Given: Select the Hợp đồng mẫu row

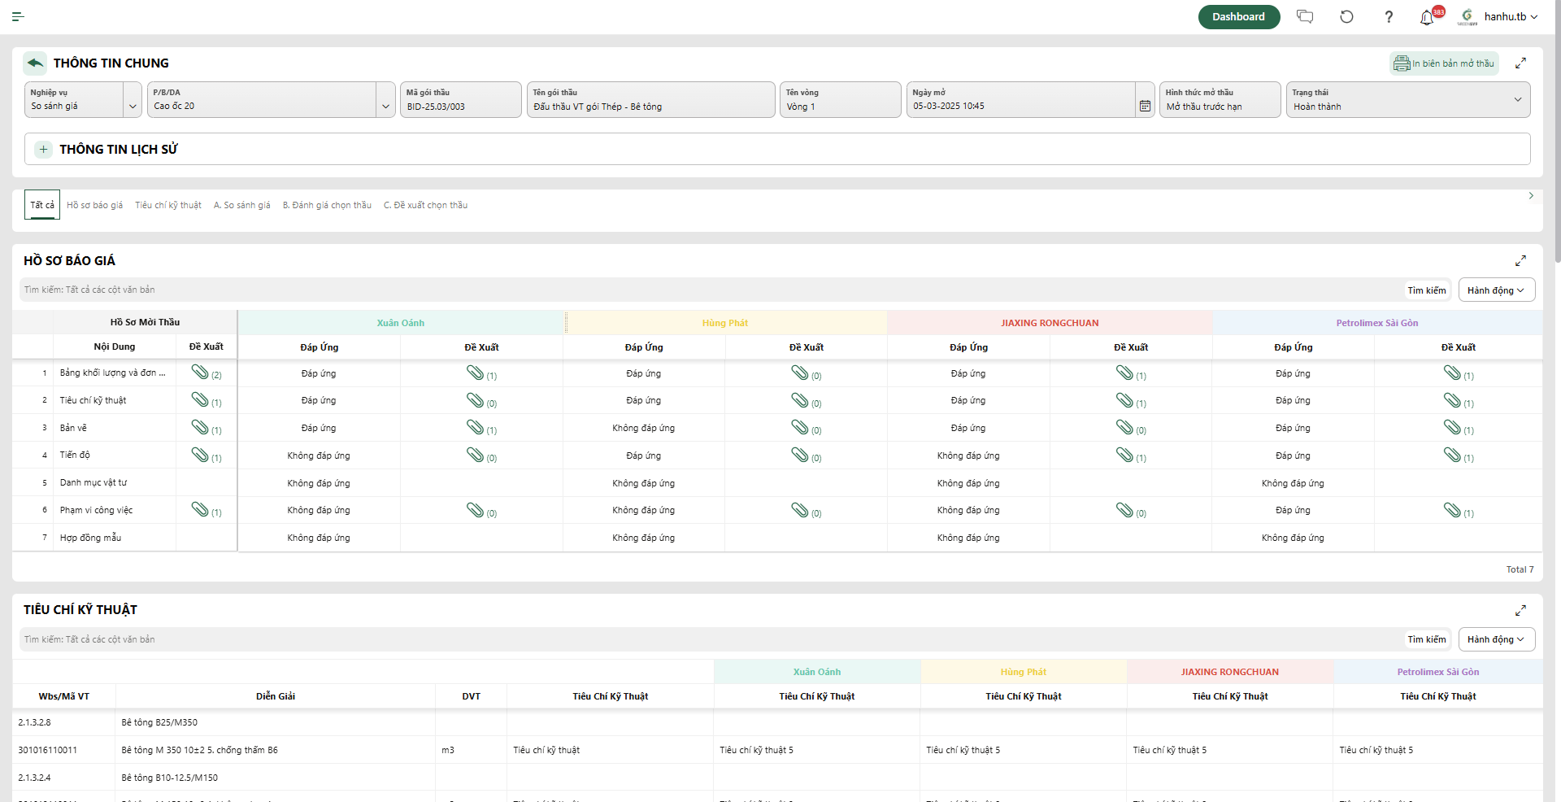Looking at the screenshot, I should (x=776, y=538).
